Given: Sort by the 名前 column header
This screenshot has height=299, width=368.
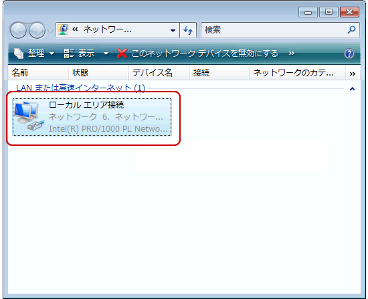Looking at the screenshot, I should (x=38, y=73).
